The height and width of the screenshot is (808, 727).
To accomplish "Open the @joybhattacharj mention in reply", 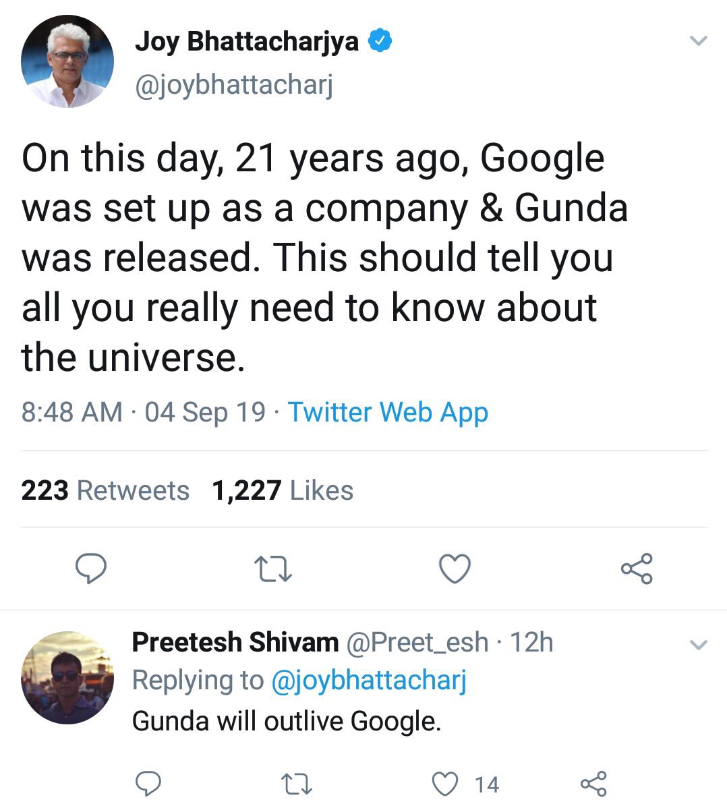I will click(368, 680).
